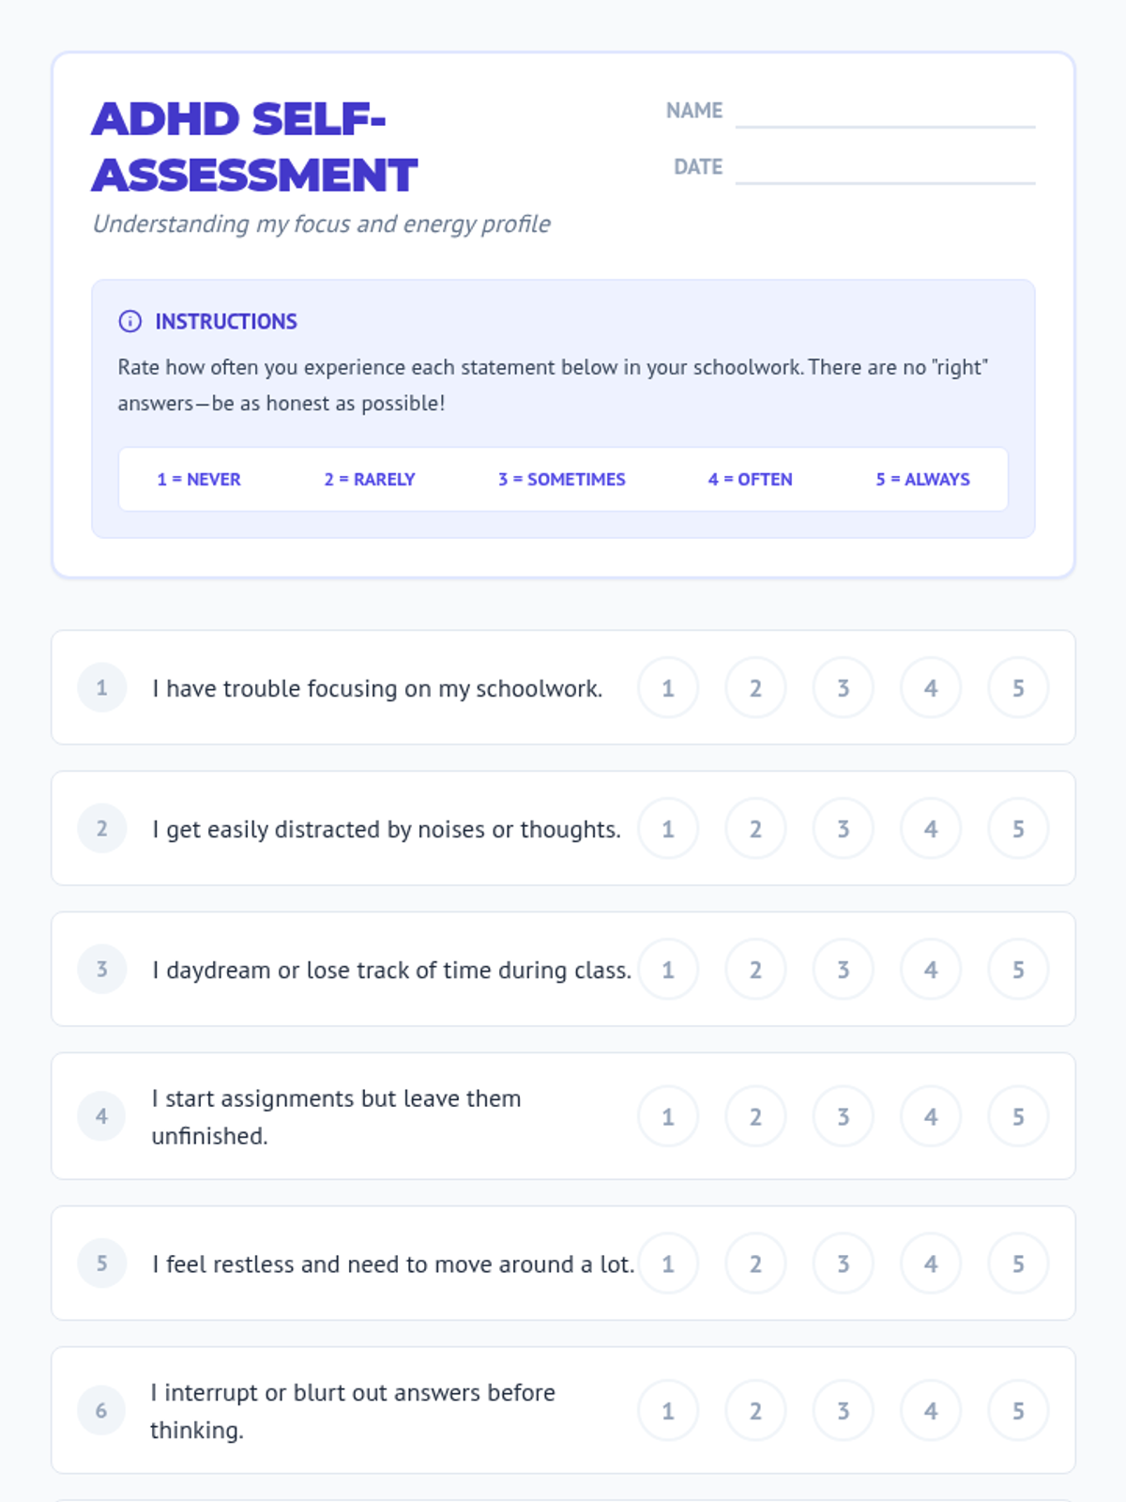Click the '5 = ALWAYS' legend label

[x=922, y=479]
